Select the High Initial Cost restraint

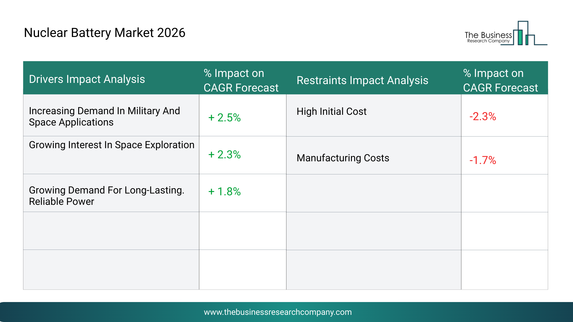(x=331, y=112)
